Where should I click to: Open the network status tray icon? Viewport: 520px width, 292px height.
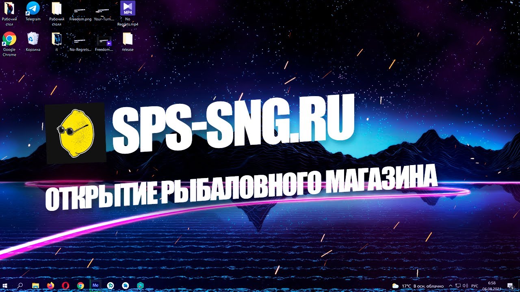(458, 286)
